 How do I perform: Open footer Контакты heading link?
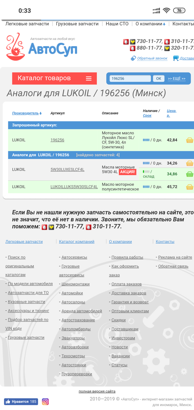165,242
